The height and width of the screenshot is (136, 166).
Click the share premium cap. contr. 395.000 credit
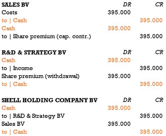click(151, 36)
